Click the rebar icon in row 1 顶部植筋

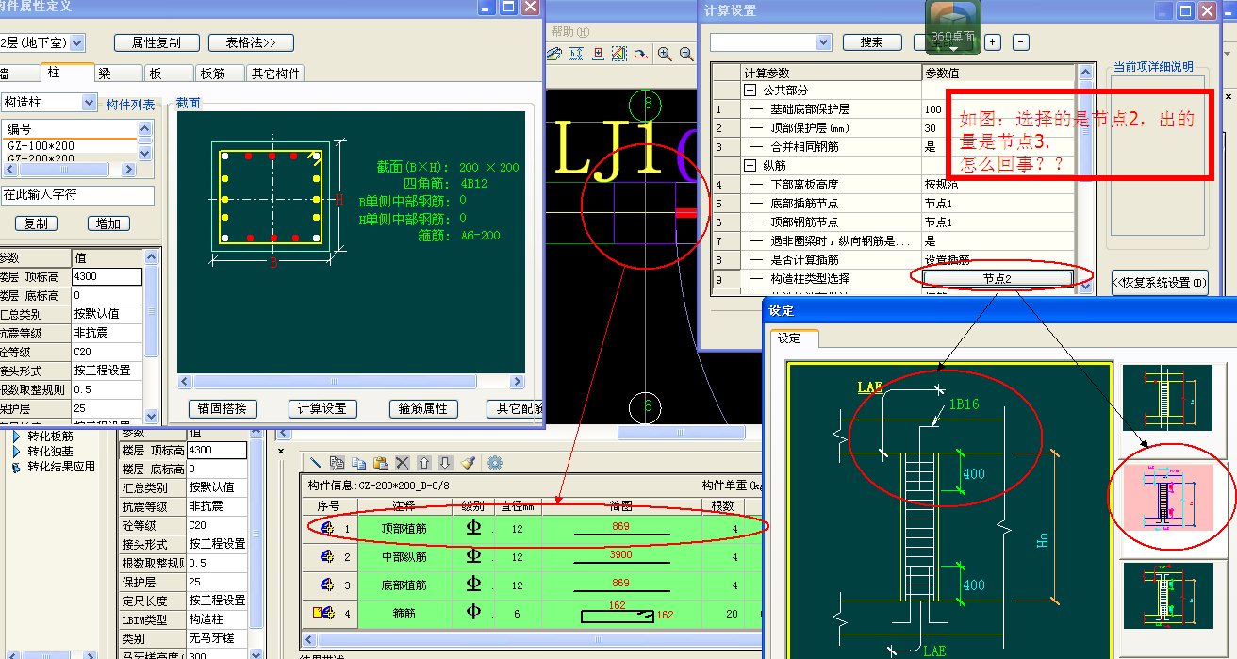point(327,529)
